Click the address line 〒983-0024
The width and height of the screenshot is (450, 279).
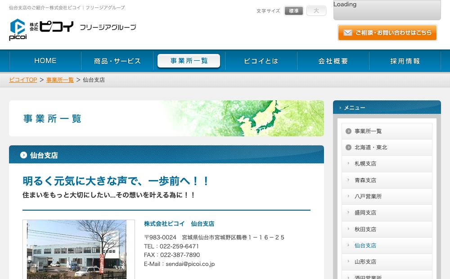pyautogui.click(x=214, y=238)
